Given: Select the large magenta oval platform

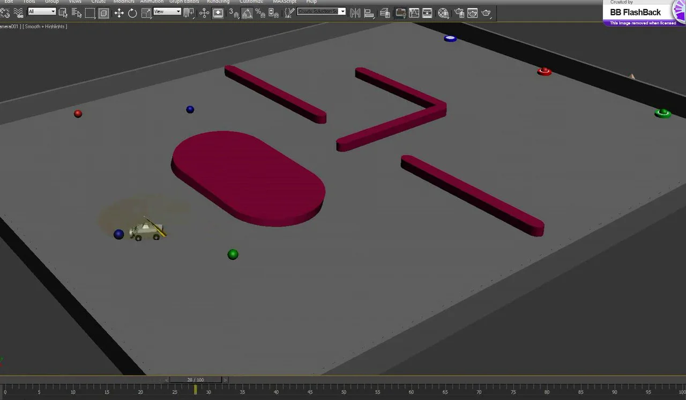Looking at the screenshot, I should 248,178.
